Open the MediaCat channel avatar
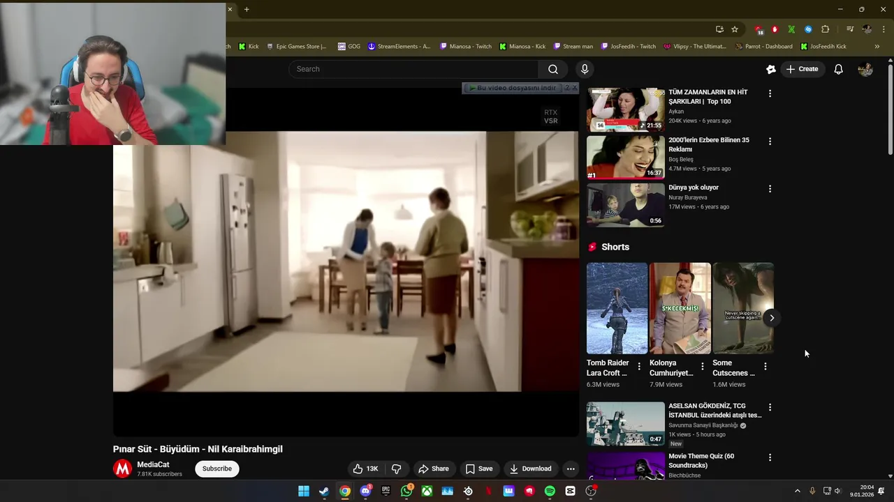Viewport: 894px width, 502px height. pos(123,469)
